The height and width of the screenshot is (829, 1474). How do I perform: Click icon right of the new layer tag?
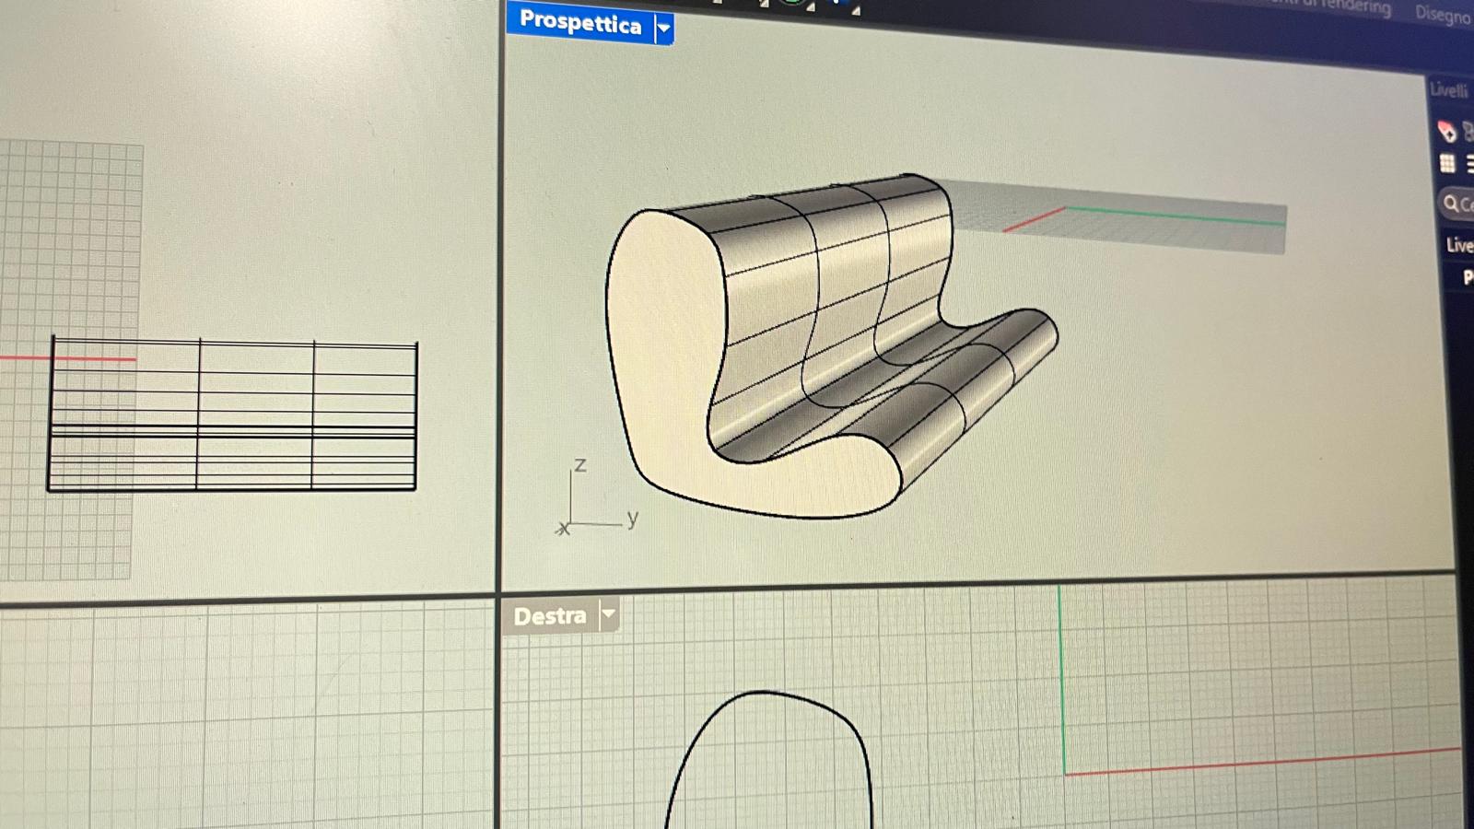1468,133
